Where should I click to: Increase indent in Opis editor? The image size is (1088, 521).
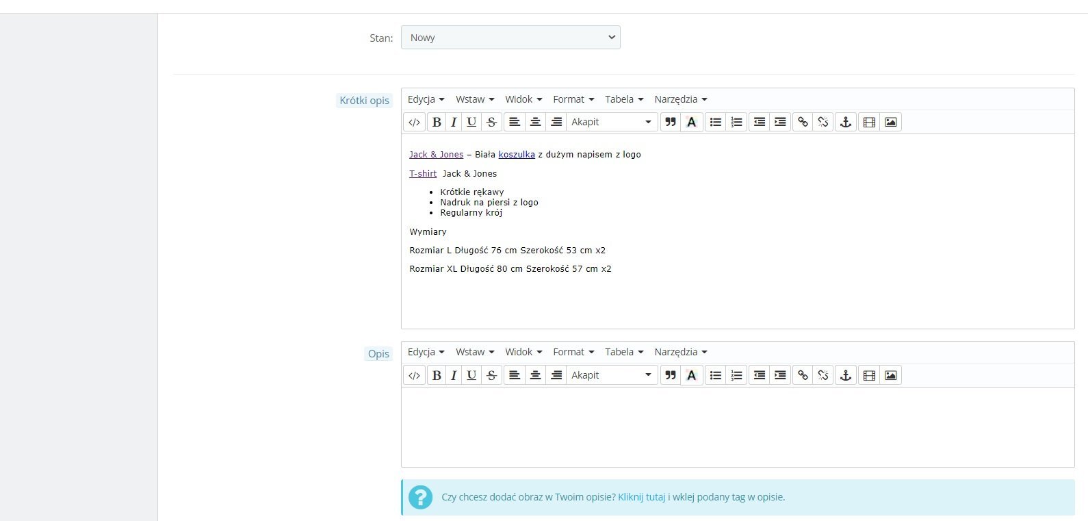[780, 375]
